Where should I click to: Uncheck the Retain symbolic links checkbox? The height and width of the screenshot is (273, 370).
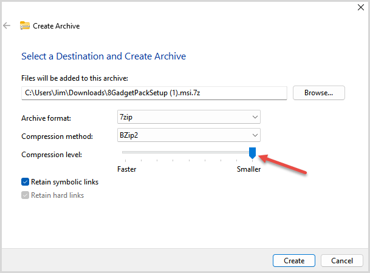coord(26,182)
